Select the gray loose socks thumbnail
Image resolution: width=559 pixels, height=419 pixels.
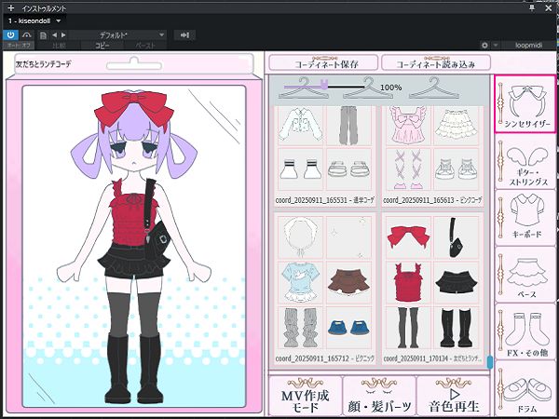(x=300, y=328)
